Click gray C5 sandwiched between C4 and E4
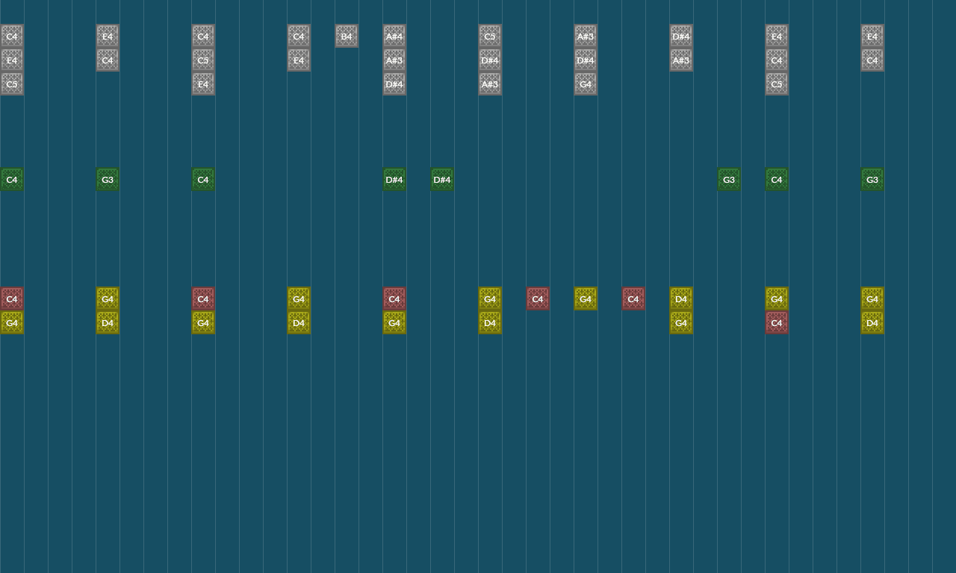The height and width of the screenshot is (573, 956). pos(203,60)
